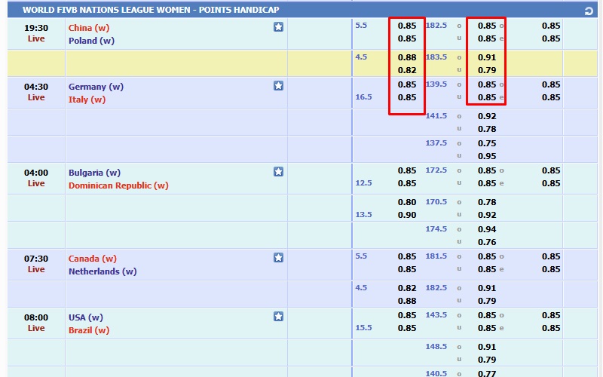Add Germany vs Italy to favorites
The height and width of the screenshot is (377, 603).
tap(278, 86)
